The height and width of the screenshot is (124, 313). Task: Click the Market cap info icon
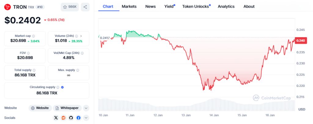point(34,36)
